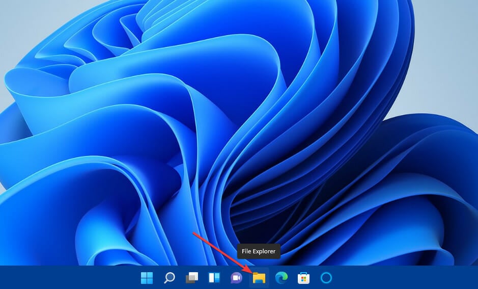Screen dimensions: 478x289
Task: Open Microsoft Store from the taskbar
Action: coord(303,278)
